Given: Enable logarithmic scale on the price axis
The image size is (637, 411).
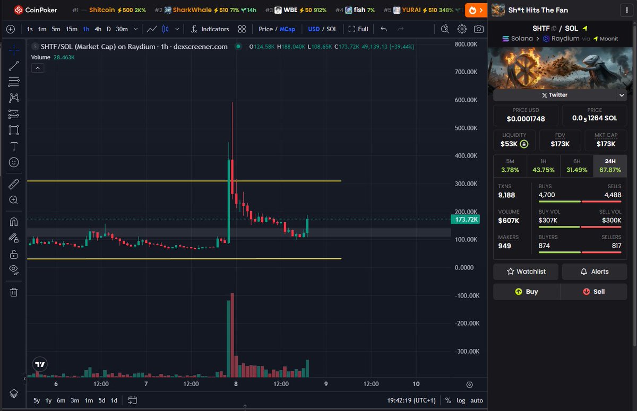Looking at the screenshot, I should pos(461,400).
